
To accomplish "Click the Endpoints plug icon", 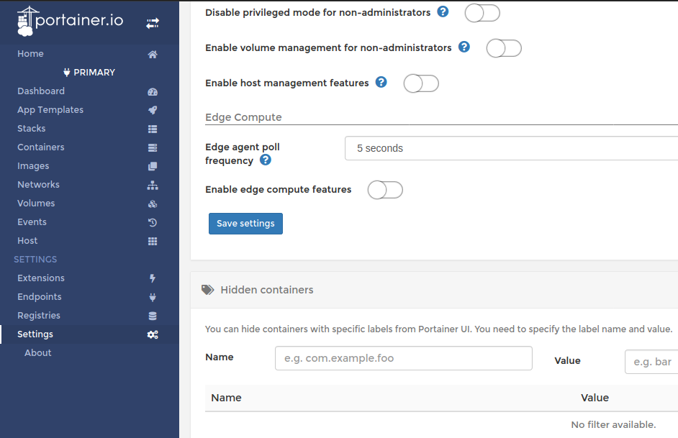I will click(152, 296).
